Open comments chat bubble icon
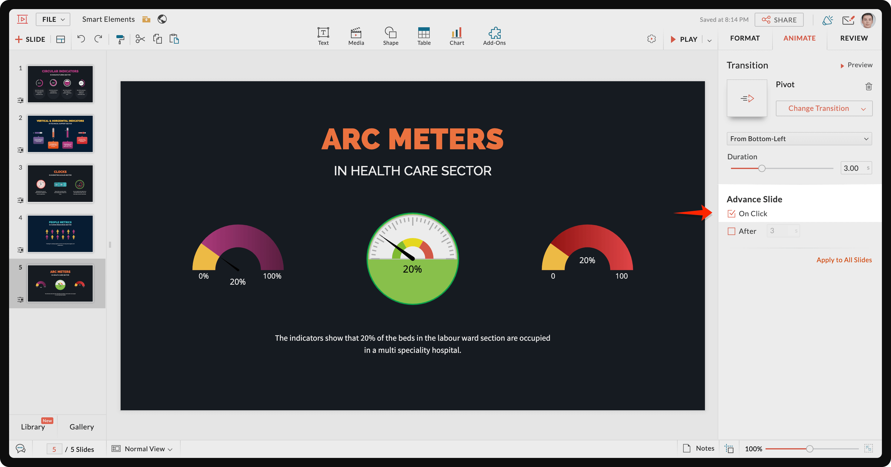 click(x=21, y=449)
